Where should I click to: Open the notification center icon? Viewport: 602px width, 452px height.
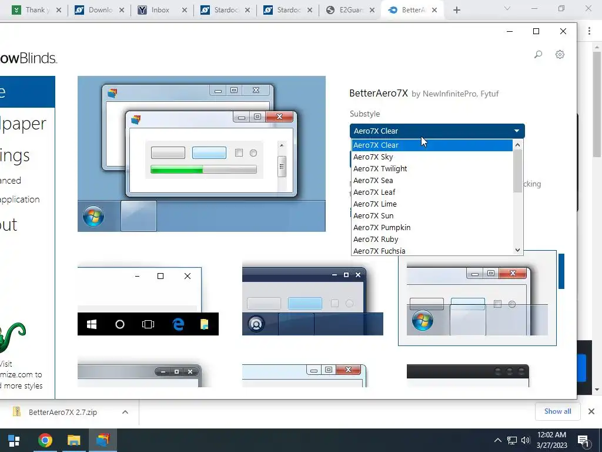pos(583,441)
